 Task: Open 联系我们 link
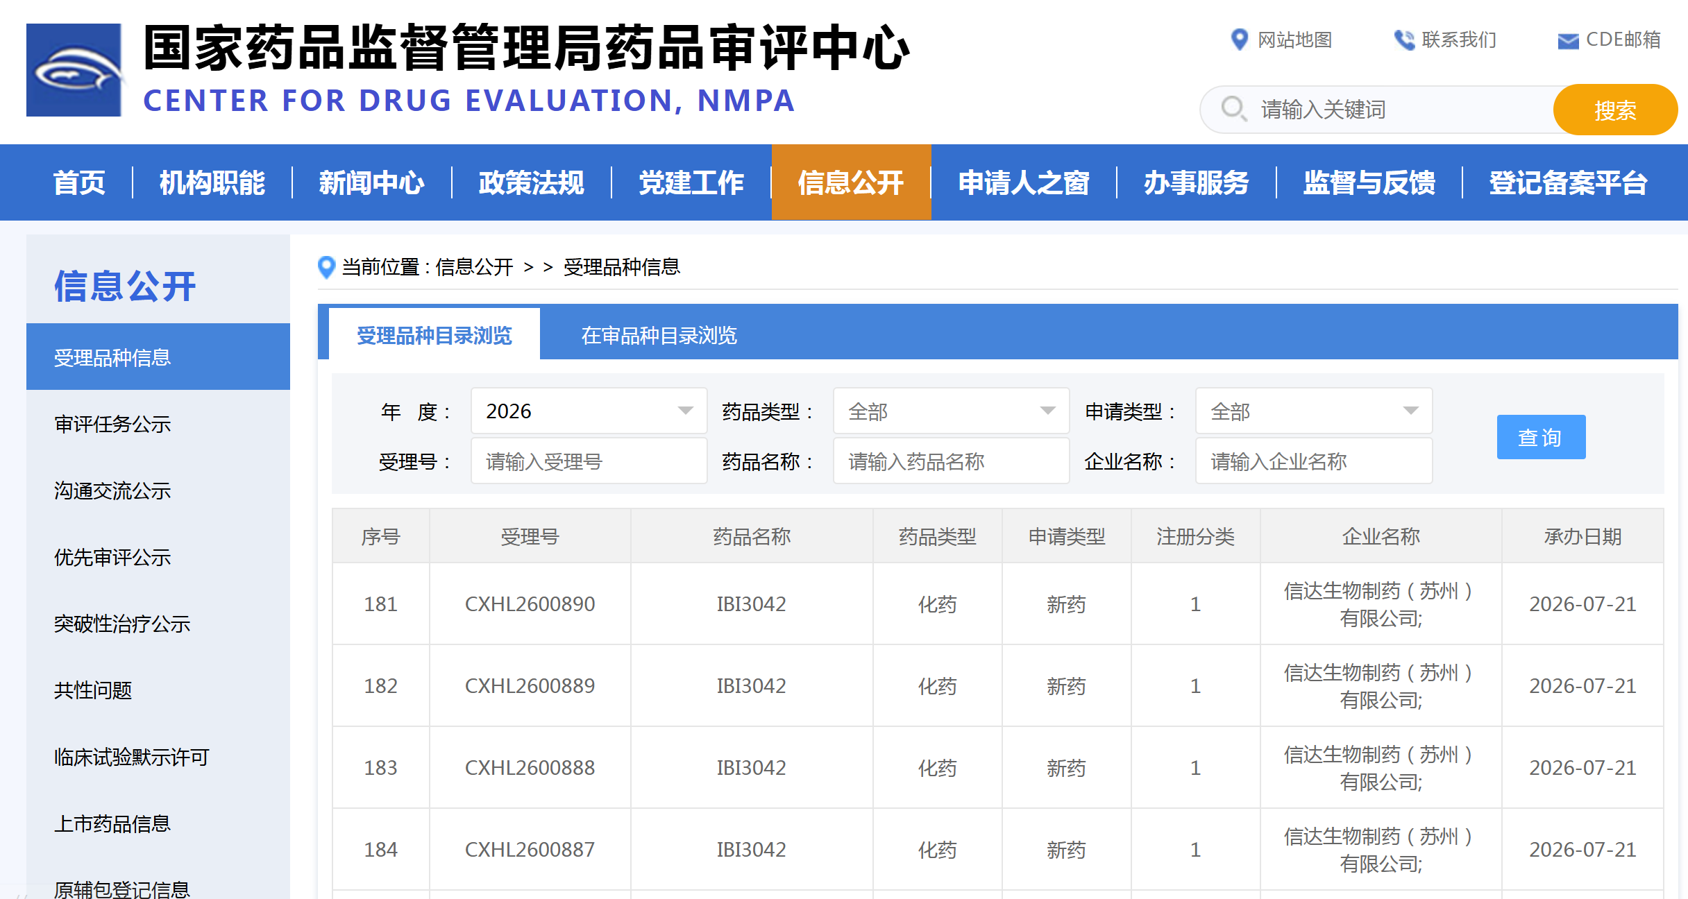coord(1459,40)
